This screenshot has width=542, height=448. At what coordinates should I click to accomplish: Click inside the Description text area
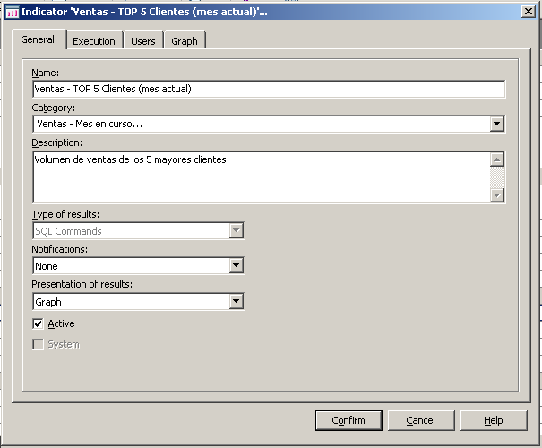coord(260,177)
